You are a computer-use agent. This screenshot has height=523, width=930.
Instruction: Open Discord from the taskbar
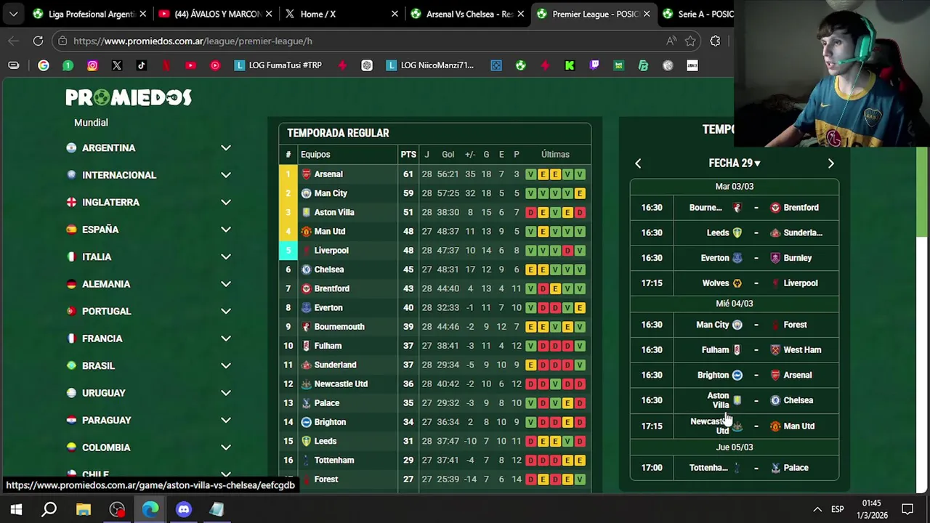pos(184,509)
